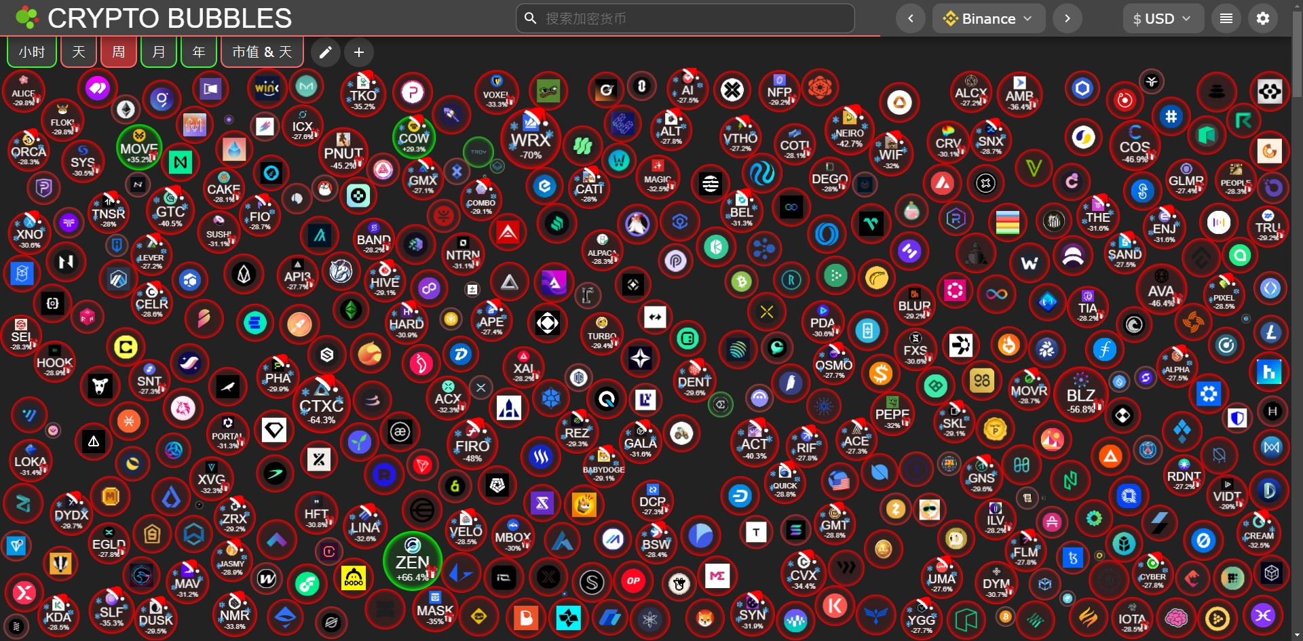
Task: Open the PNUT -45.2% bubble
Action: pyautogui.click(x=343, y=152)
